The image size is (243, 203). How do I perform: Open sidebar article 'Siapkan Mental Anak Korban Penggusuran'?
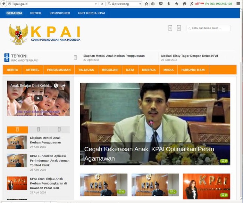45,140
